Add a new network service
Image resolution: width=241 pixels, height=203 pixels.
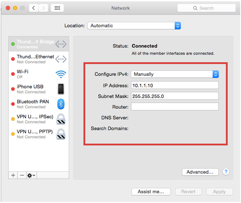13,175
